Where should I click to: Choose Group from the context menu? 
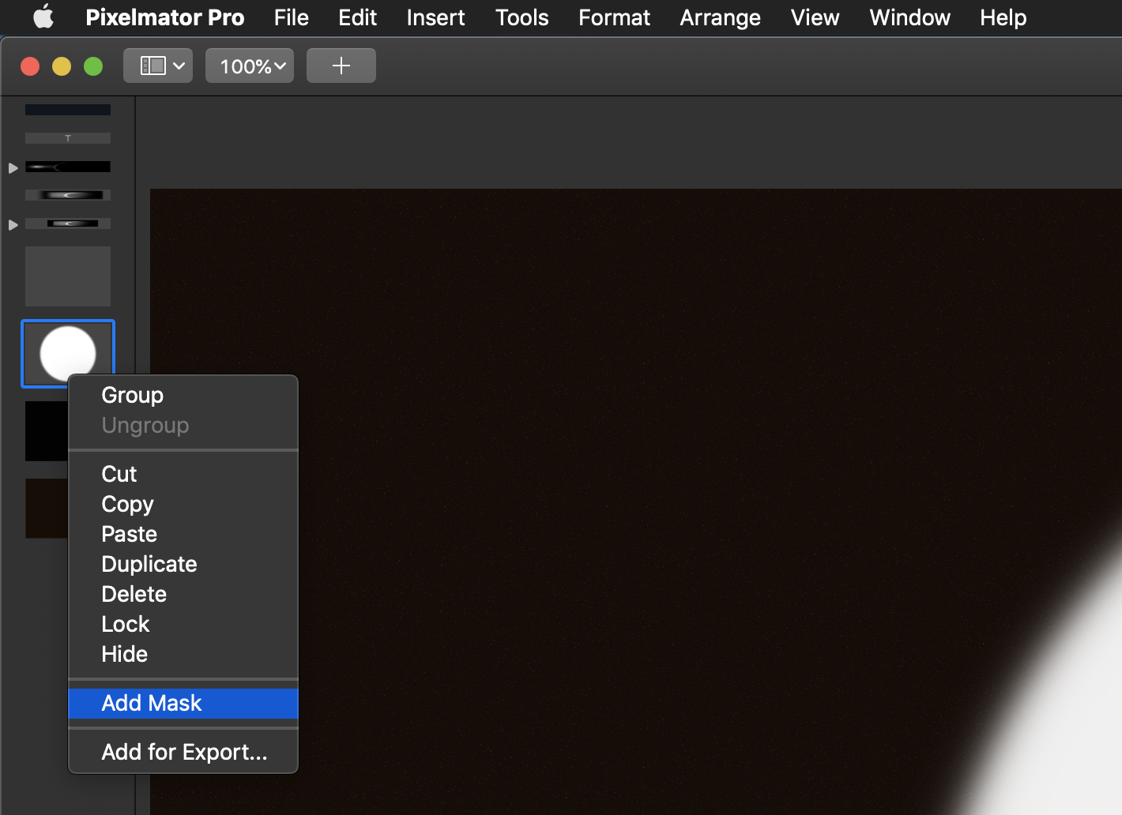(183, 395)
